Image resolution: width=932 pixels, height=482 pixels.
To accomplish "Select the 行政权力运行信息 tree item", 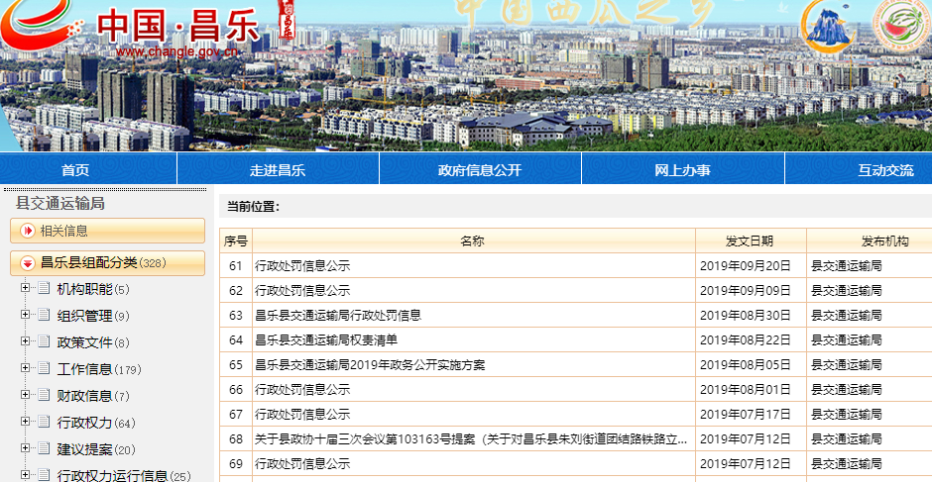I will [112, 476].
